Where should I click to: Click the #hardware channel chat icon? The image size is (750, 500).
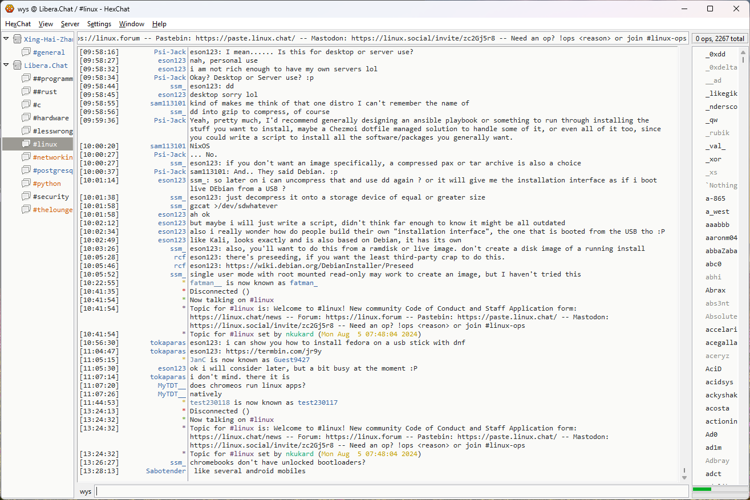[x=26, y=118]
